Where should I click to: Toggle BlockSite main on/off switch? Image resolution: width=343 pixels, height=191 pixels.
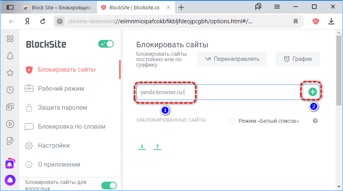pos(106,44)
